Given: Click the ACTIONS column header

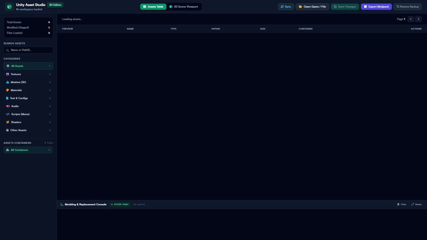Looking at the screenshot, I should point(416,29).
